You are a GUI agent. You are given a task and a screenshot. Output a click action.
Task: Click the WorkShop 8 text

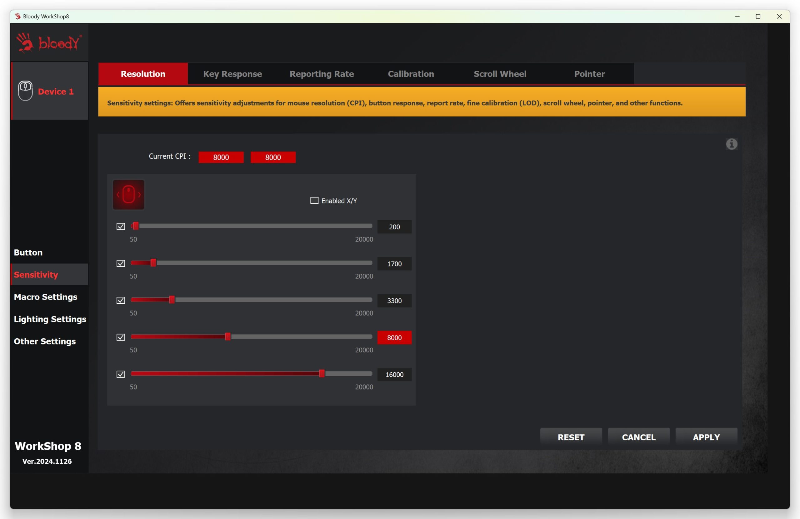(x=48, y=446)
